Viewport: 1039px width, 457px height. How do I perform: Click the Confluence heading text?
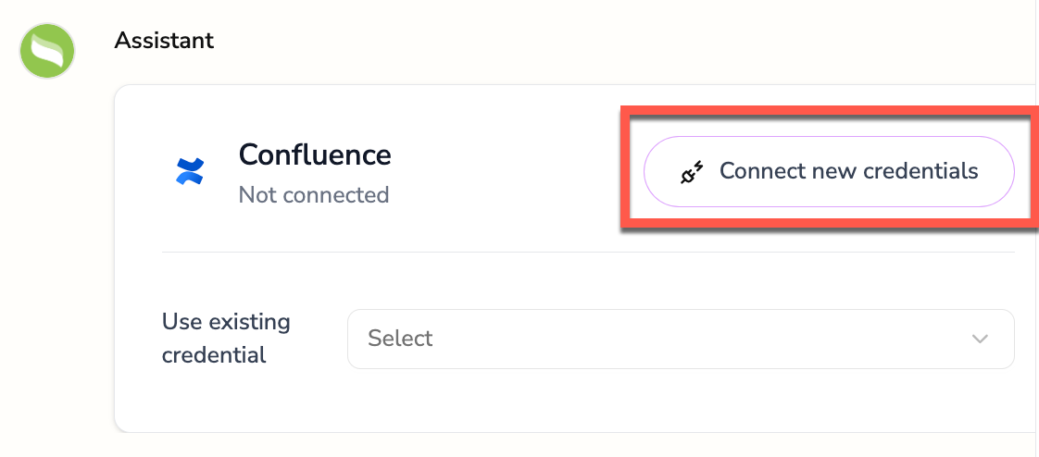tap(315, 154)
